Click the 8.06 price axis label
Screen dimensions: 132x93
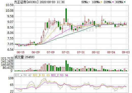[x=10, y=33]
